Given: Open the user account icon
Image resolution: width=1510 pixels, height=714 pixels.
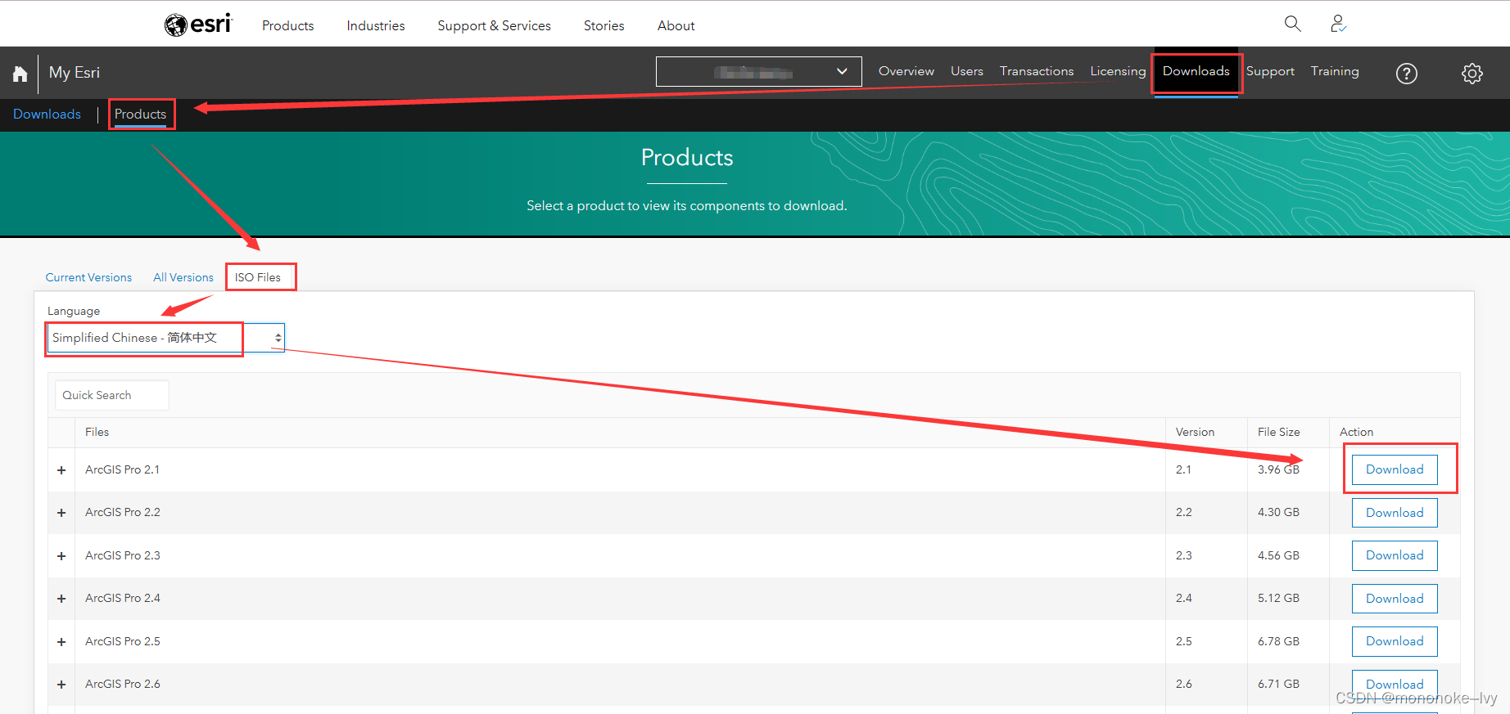Looking at the screenshot, I should pos(1338,24).
